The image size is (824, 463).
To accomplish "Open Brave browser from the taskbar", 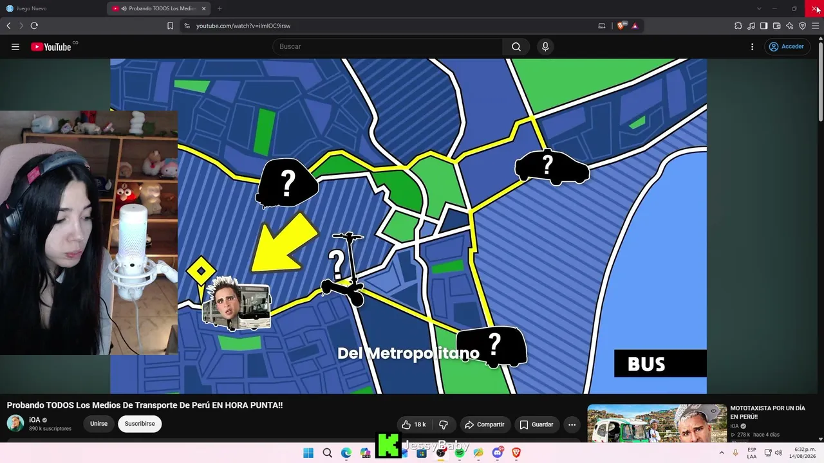I will 516,453.
